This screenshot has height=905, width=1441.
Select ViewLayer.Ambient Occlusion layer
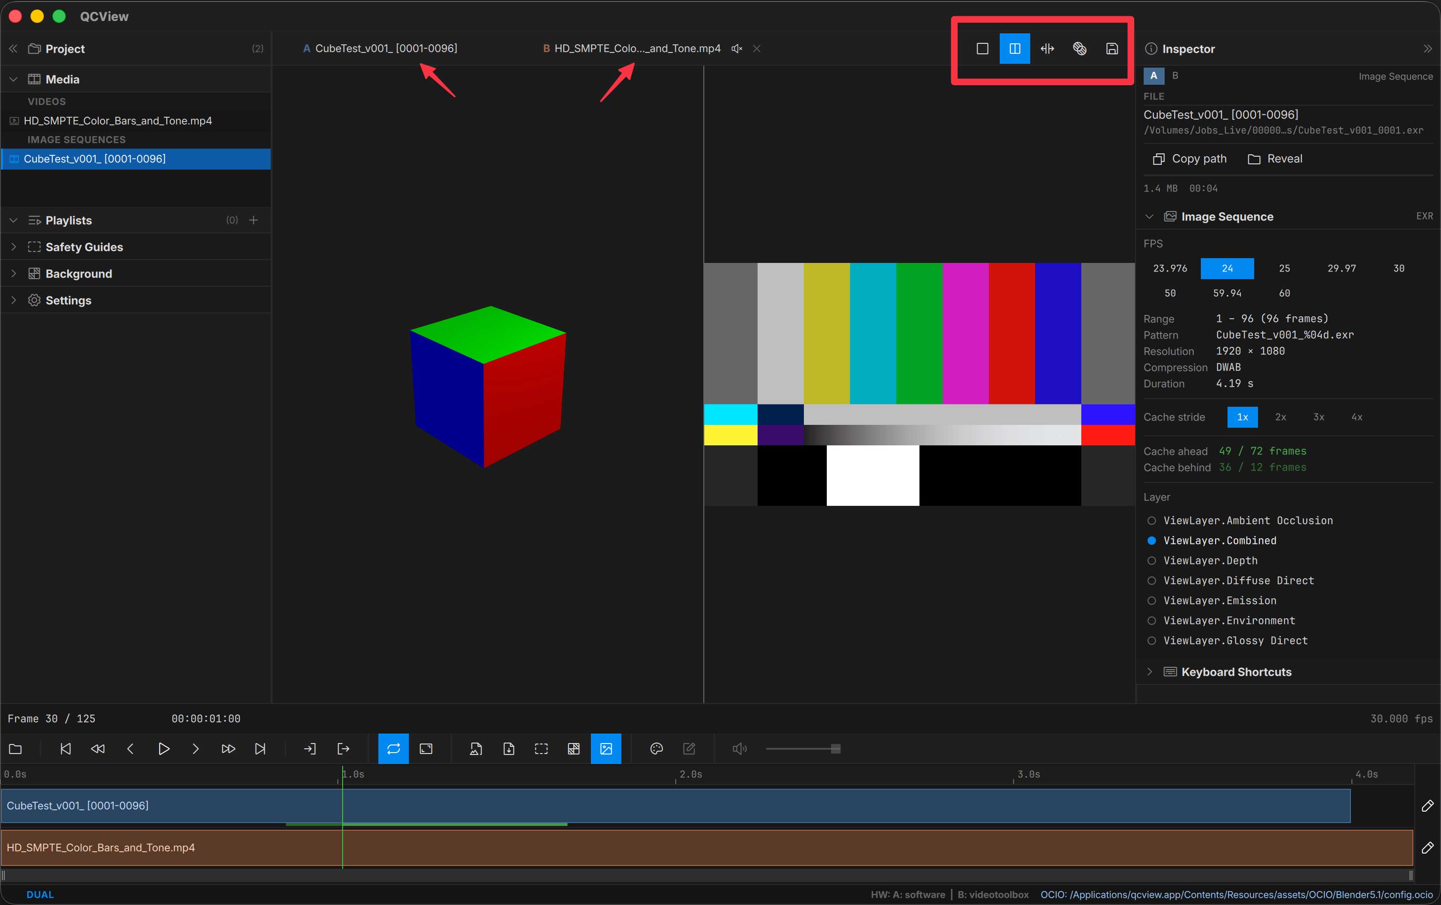(1240, 521)
